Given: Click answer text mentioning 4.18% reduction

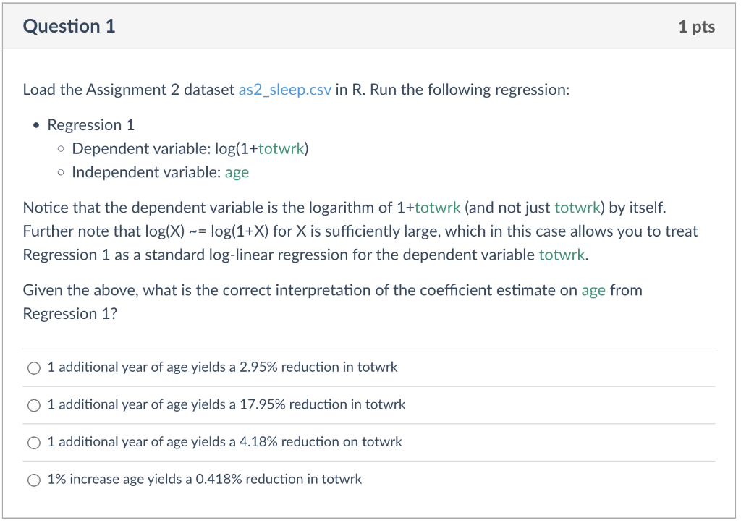Looking at the screenshot, I should pos(224,442).
